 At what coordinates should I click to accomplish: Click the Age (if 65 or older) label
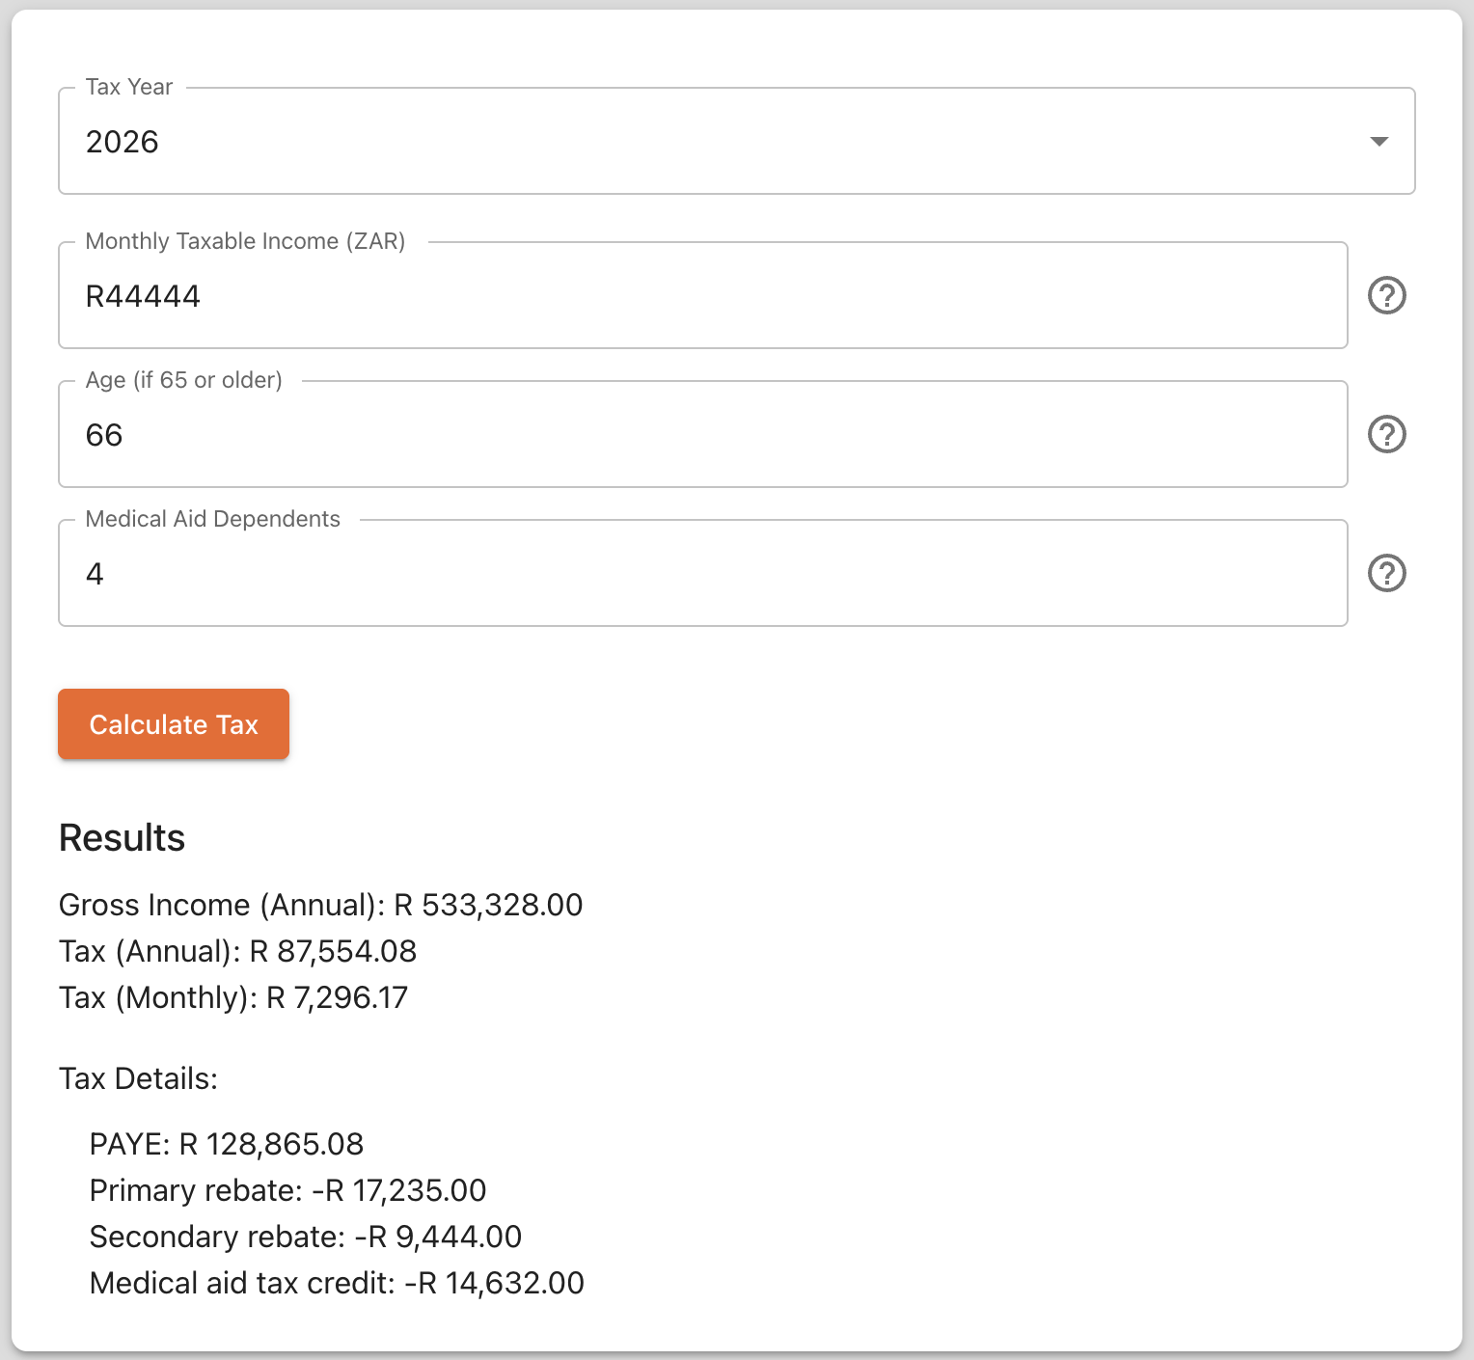click(183, 380)
